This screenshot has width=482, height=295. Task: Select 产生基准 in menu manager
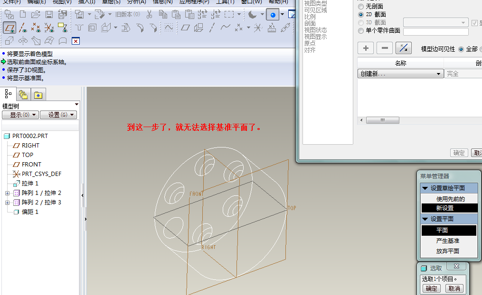448,240
